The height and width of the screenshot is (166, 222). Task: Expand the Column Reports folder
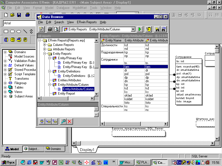tap(44, 45)
